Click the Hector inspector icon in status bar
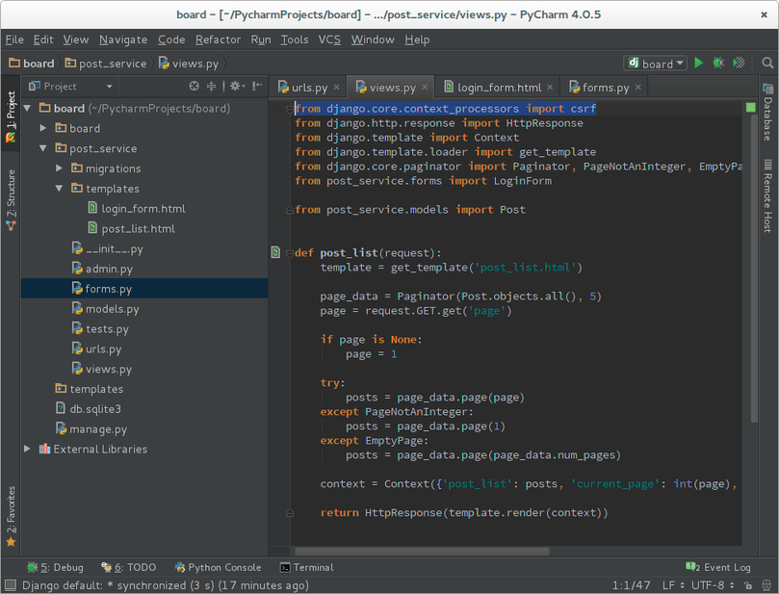The height and width of the screenshot is (594, 779). tap(766, 585)
